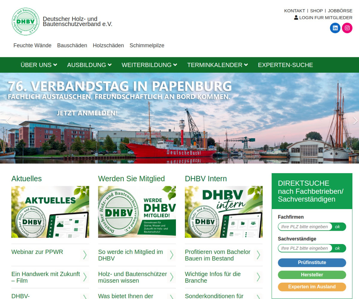Open Profitieren vom Bachelor Bauen im Bestand

click(218, 255)
